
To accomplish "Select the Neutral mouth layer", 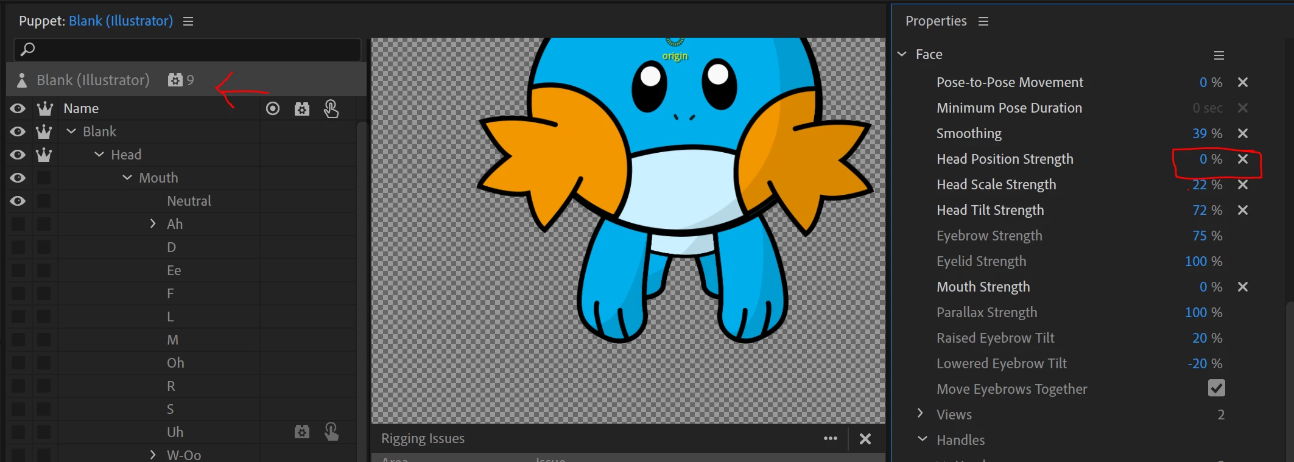I will (x=189, y=201).
